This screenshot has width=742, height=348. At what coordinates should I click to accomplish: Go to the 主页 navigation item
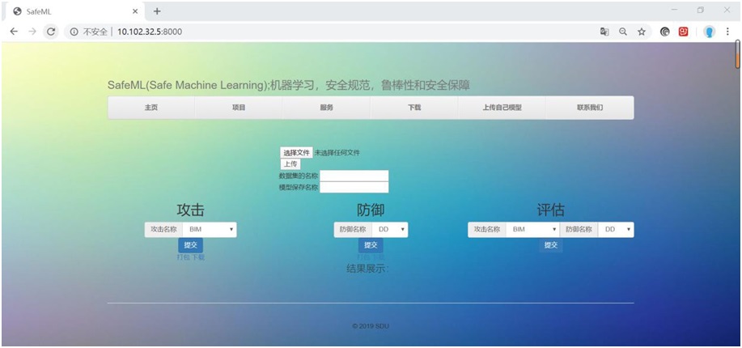[x=151, y=108]
